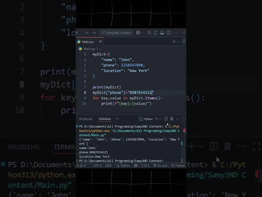Close the Main.py tab
Image resolution: width=262 pixels, height=197 pixels.
coord(100,41)
